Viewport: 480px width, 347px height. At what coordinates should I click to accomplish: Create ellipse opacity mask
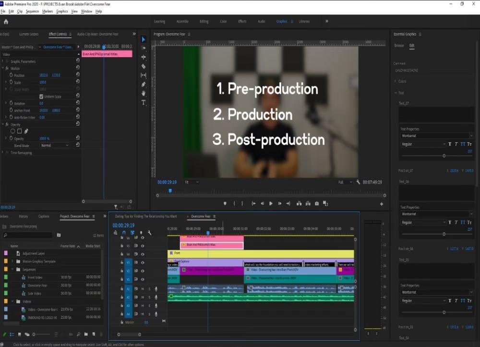12,131
